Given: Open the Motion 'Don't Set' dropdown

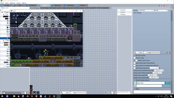Looking at the screenshot, I should coord(146,10).
